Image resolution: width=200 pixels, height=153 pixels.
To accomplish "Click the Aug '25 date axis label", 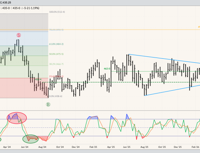I will [x=144, y=147].
